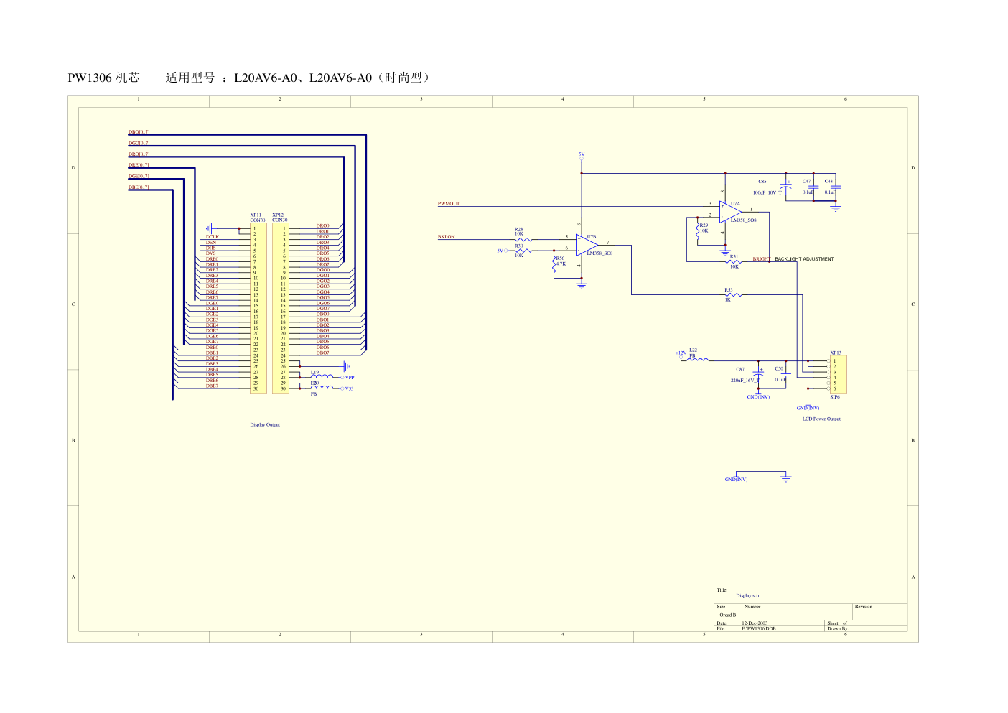Click the 220uF_16V_T value text
1008x713 pixels.
point(745,381)
